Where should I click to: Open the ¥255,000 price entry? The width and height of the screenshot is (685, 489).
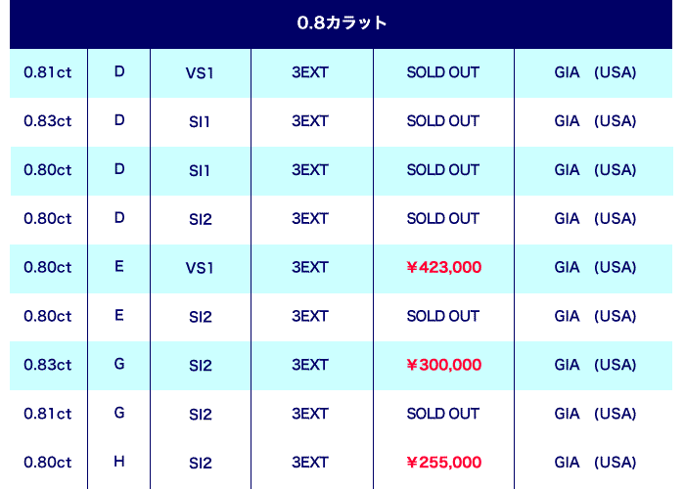pyautogui.click(x=443, y=463)
